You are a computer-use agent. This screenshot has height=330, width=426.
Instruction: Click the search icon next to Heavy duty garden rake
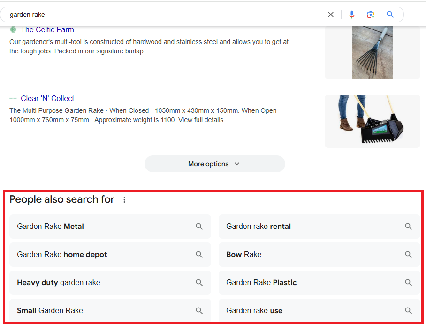click(199, 282)
